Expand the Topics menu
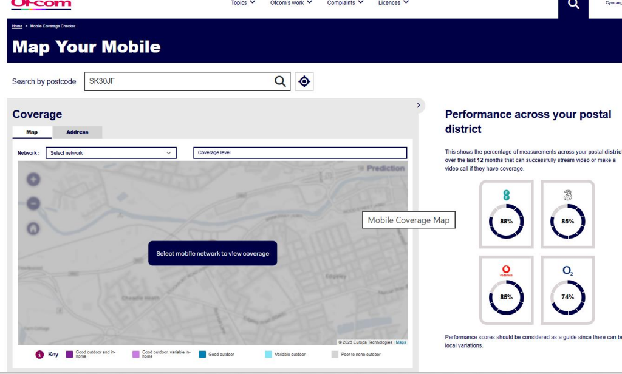The height and width of the screenshot is (374, 622). (x=243, y=3)
